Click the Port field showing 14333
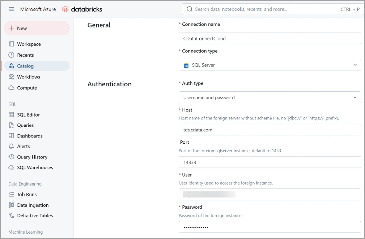Image resolution: width=365 pixels, height=239 pixels. click(x=270, y=162)
